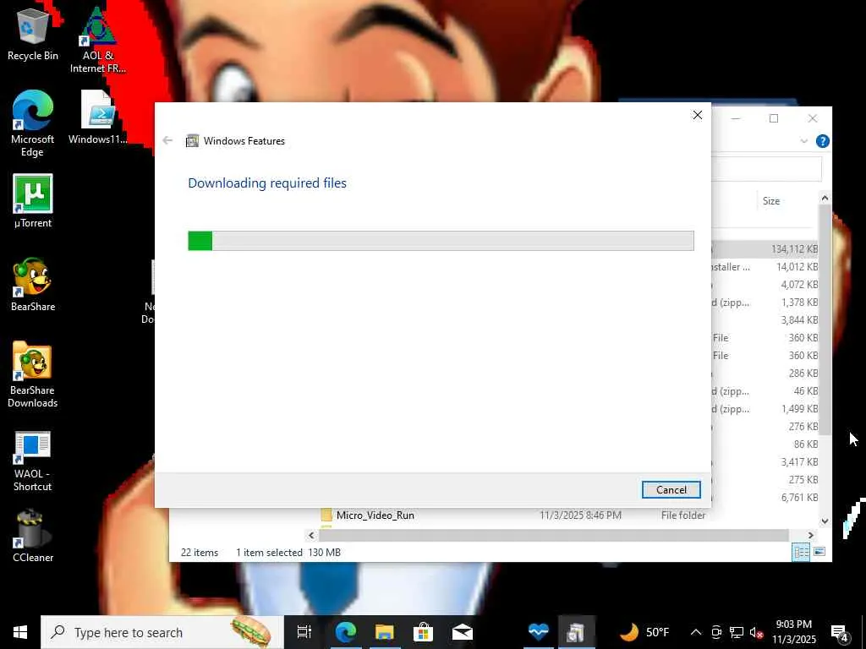Open the BearShare desktop shortcut
The width and height of the screenshot is (866, 649).
click(33, 285)
